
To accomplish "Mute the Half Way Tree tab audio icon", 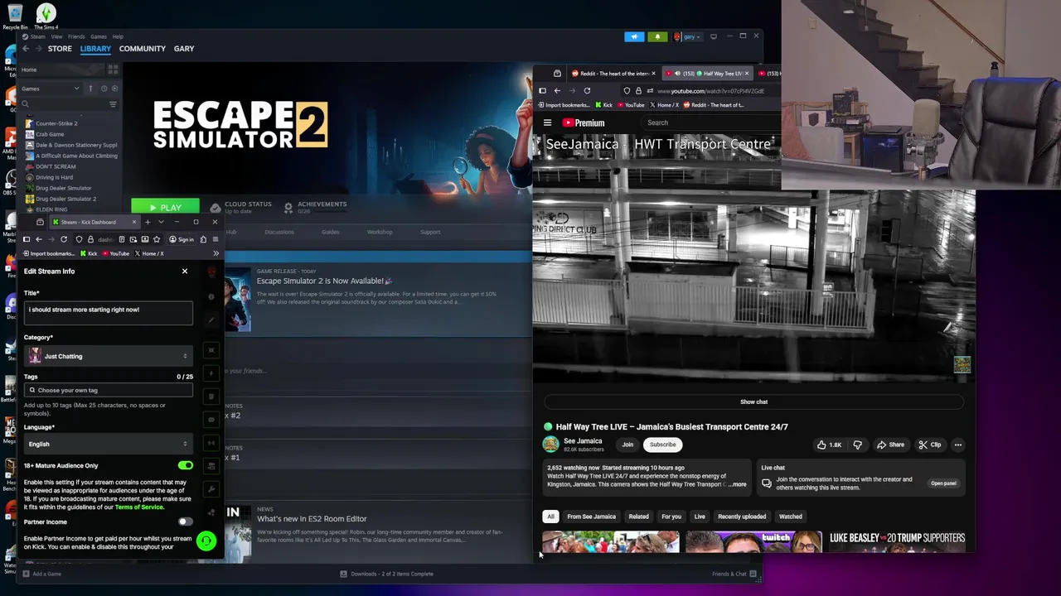I will point(677,74).
